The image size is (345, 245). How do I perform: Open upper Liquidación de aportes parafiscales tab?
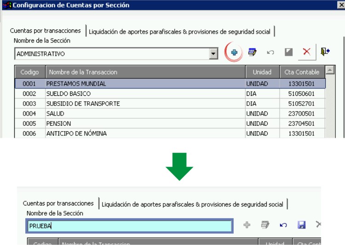[179, 32]
